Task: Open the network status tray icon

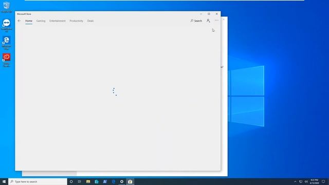Action: [x=301, y=181]
